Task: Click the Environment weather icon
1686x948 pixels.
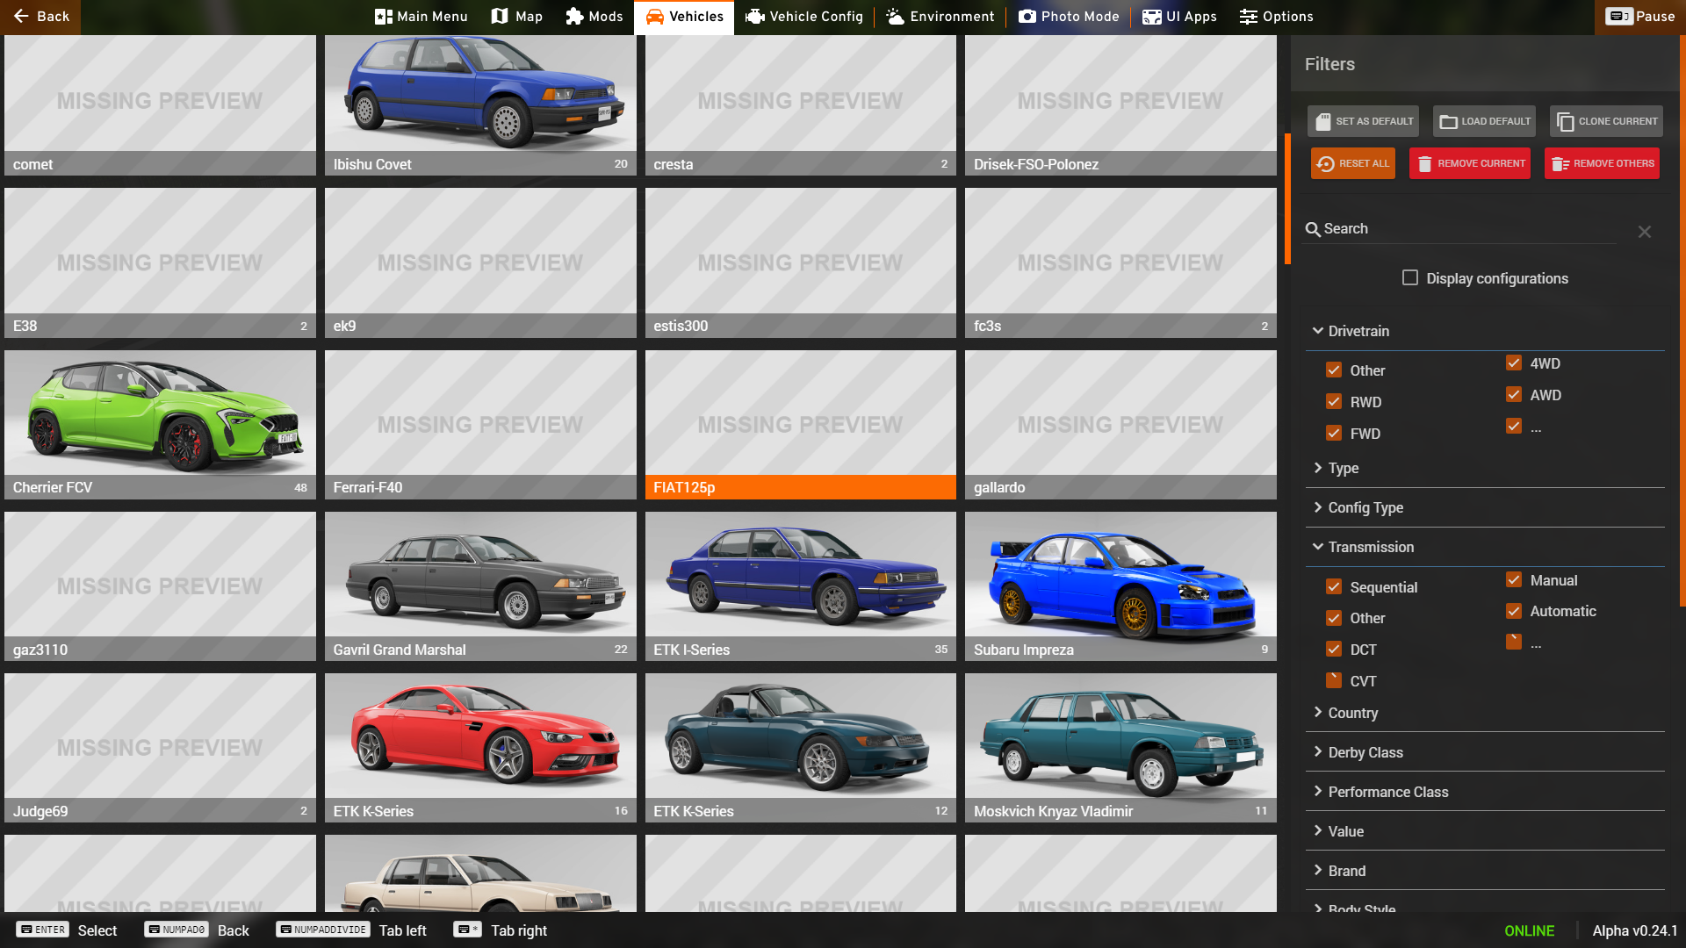Action: (895, 16)
